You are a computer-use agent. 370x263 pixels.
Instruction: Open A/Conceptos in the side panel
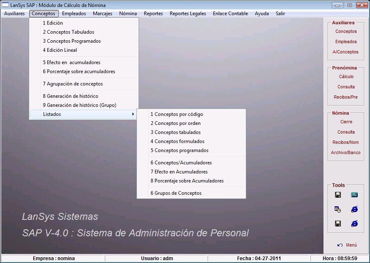click(345, 52)
